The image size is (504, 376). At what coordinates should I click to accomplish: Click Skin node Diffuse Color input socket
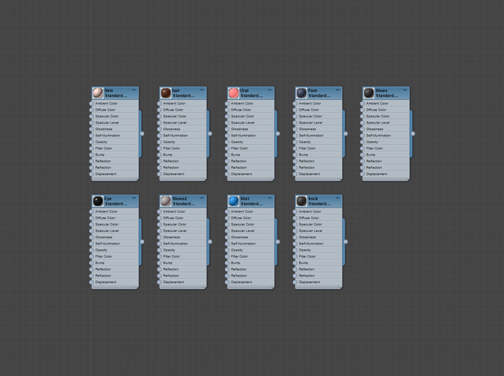pyautogui.click(x=91, y=110)
